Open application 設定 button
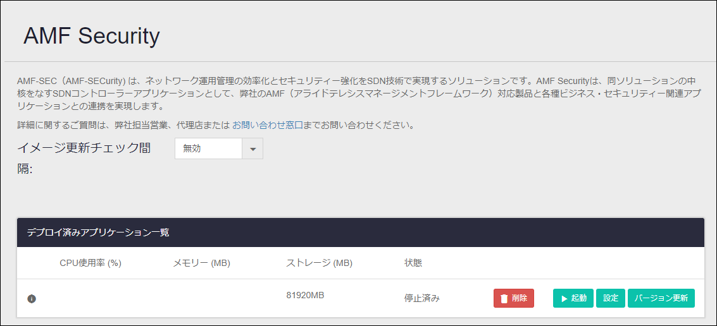The image size is (717, 326). point(611,298)
